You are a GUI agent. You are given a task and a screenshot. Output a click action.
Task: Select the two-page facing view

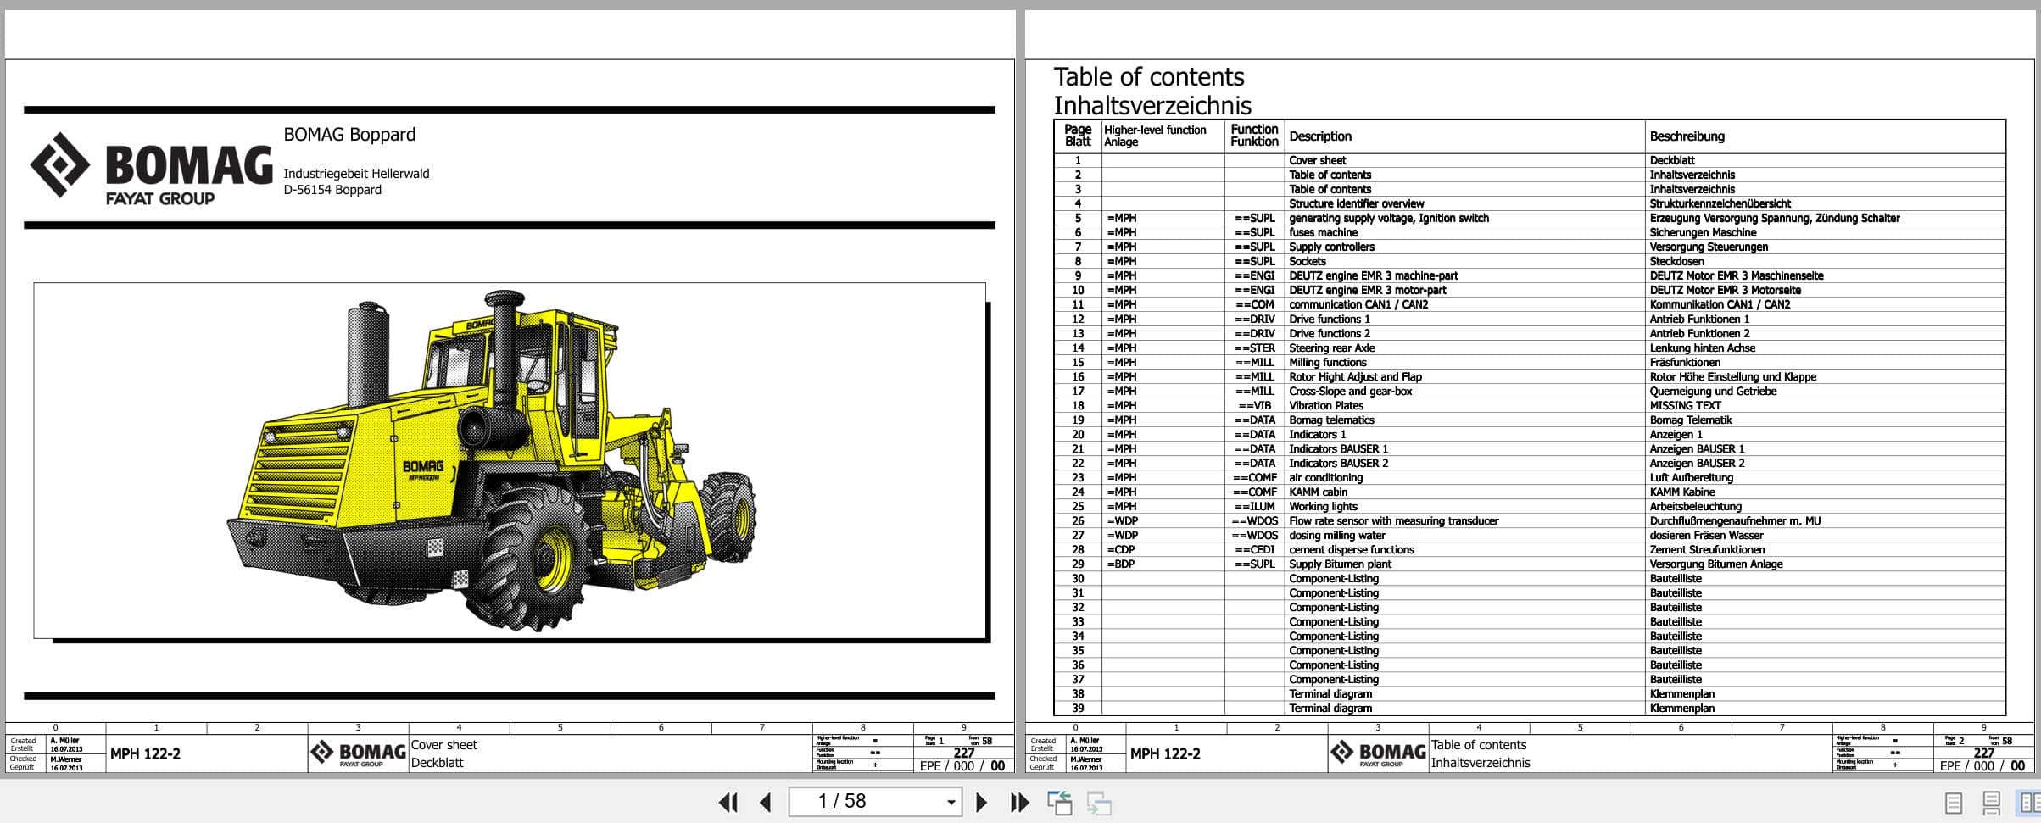point(2029,803)
